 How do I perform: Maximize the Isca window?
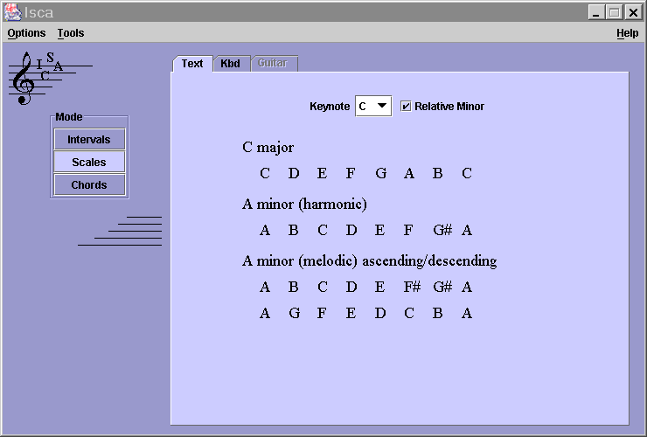click(x=615, y=12)
